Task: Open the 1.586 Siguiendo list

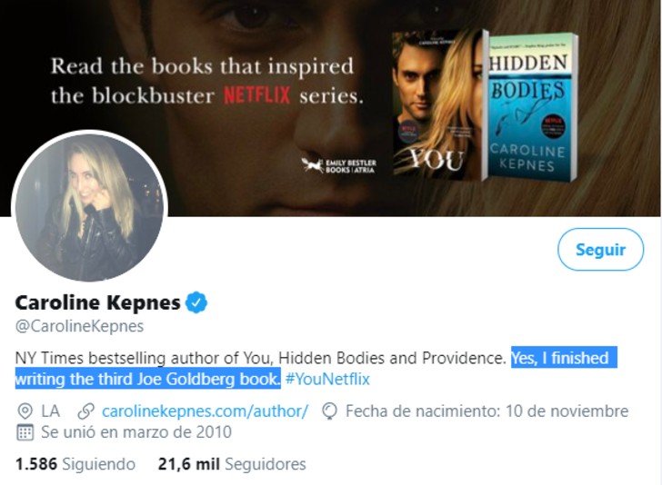Action: pos(75,464)
